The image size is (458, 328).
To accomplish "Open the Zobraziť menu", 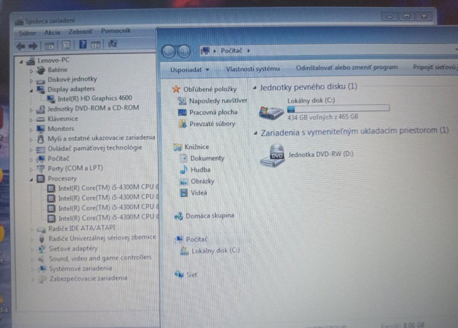I will point(80,31).
